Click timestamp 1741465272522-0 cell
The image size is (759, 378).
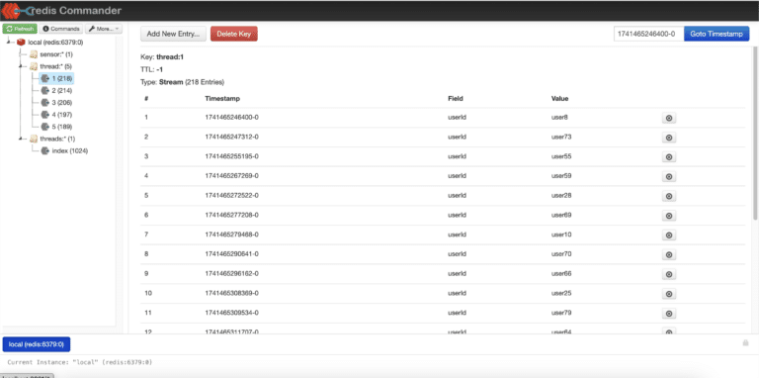231,195
